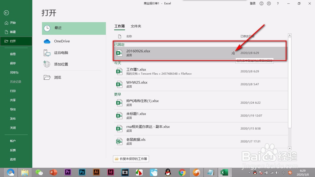Open pinned file 20160926.xlsx
The image size is (315, 177).
(x=200, y=53)
